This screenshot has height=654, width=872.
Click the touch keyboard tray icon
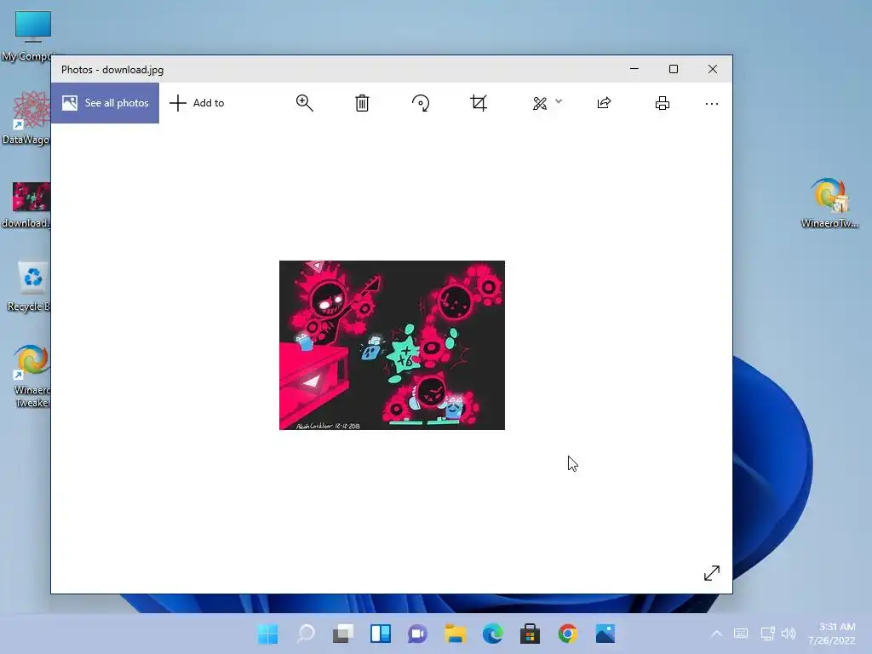click(x=741, y=634)
